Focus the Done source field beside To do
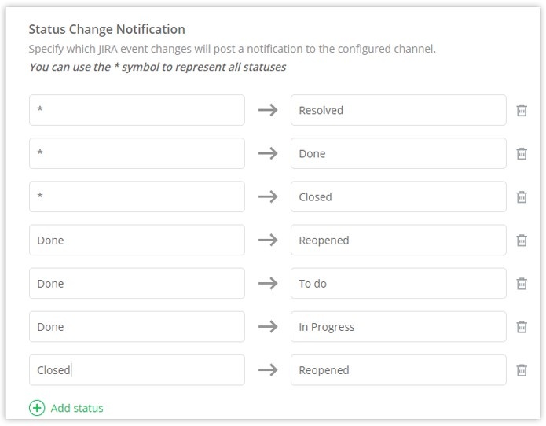 pos(137,283)
